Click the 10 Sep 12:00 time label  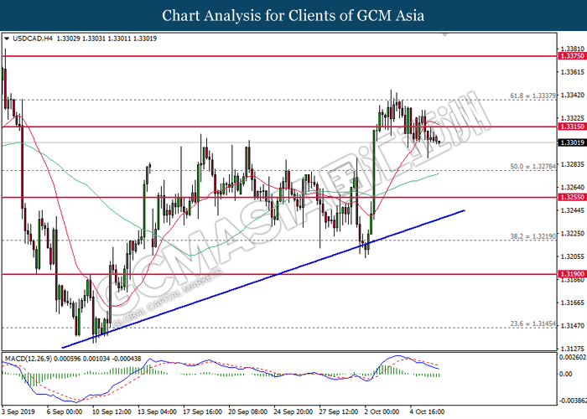[112, 411]
